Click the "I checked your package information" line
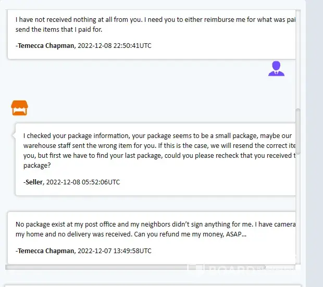Screen dimensions: 323x287 pos(157,135)
